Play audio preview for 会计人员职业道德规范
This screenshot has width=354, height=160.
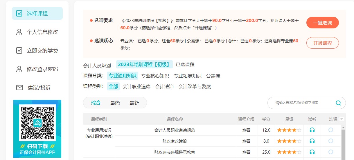point(312,130)
